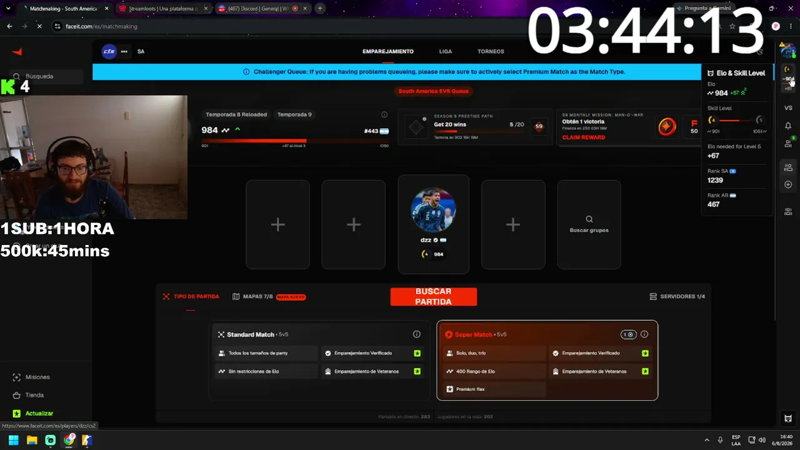Switch to the LIGA tab

tap(446, 51)
